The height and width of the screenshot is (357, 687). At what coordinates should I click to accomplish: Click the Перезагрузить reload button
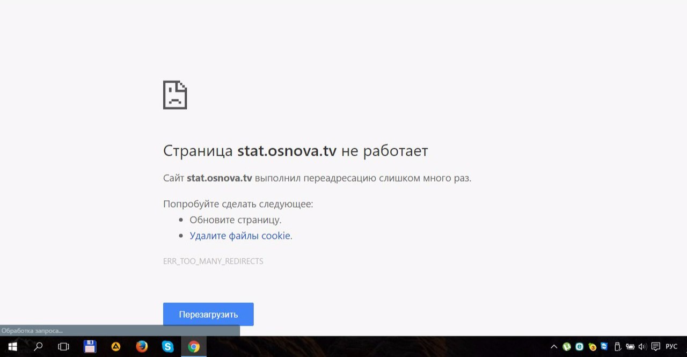point(208,315)
